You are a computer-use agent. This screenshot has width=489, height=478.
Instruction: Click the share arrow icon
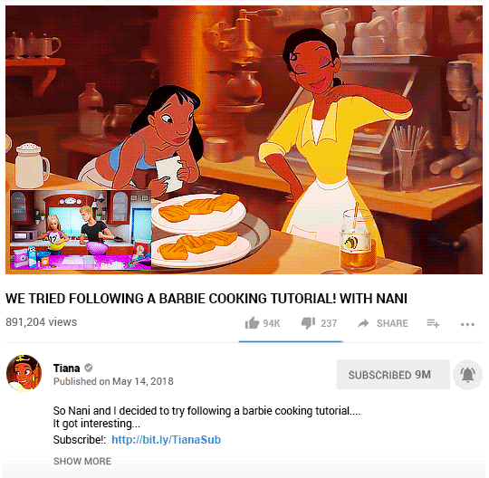[x=363, y=323]
